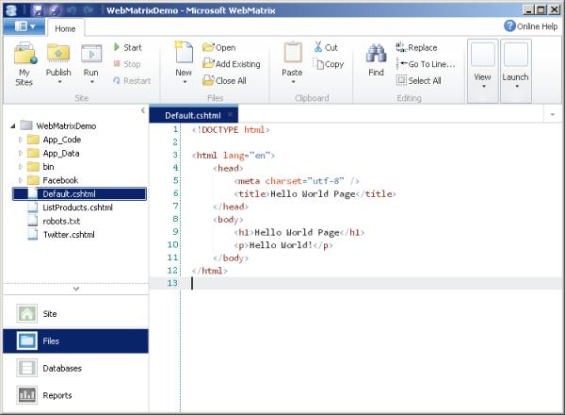Viewport: 565px width, 415px height.
Task: Expand the Facebook folder
Action: [x=21, y=180]
